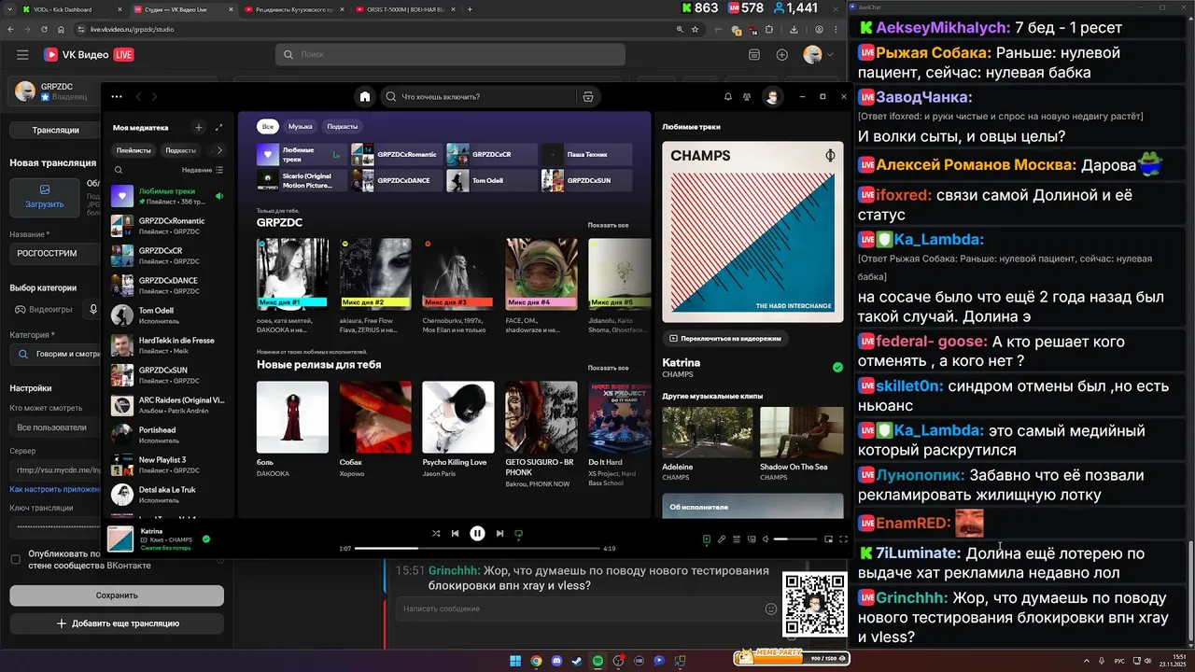This screenshot has width=1195, height=672.
Task: Open Недавние sort dropdown in library
Action: (x=203, y=170)
